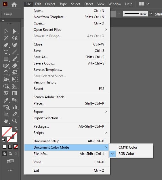Set paint to Color mode
The image size is (162, 180).
coord(5,147)
